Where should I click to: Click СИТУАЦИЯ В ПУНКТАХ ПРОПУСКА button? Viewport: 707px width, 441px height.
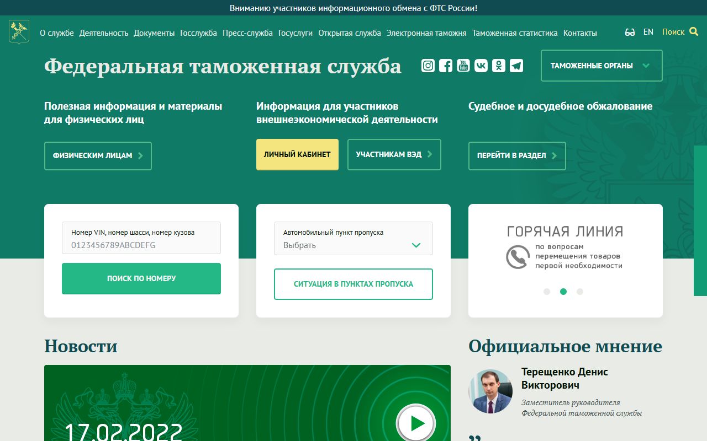point(353,284)
